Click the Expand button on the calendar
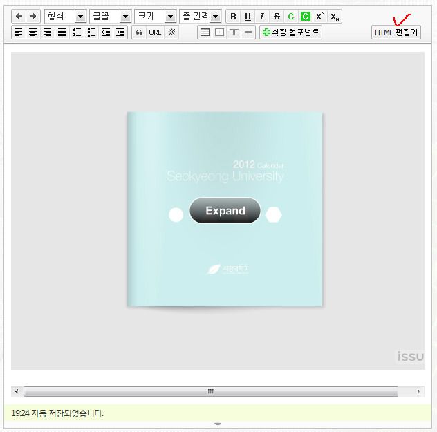The width and height of the screenshot is (437, 432). (225, 211)
